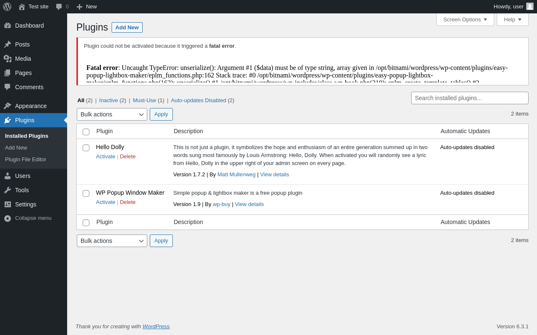Check the WP Popup Window Maker checkbox
537x335 pixels.
pyautogui.click(x=86, y=193)
